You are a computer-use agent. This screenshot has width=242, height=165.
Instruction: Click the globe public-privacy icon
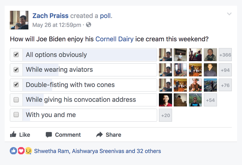click(x=89, y=25)
